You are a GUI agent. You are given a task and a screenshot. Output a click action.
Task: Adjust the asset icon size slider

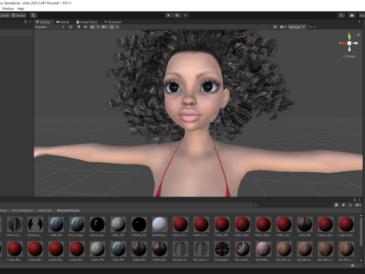pos(352,266)
